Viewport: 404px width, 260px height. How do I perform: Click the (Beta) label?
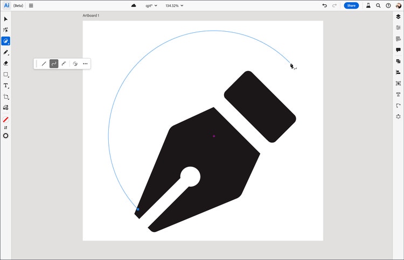(18, 5)
